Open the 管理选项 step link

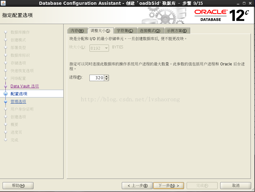pyautogui.click(x=19, y=102)
